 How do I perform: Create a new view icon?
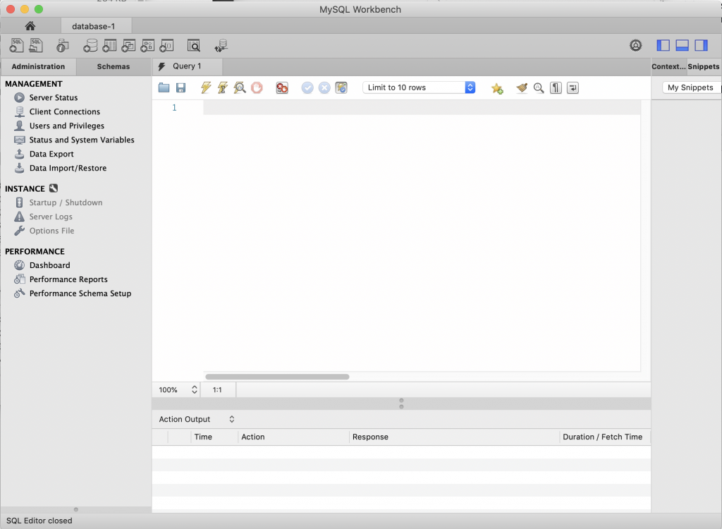click(x=128, y=46)
